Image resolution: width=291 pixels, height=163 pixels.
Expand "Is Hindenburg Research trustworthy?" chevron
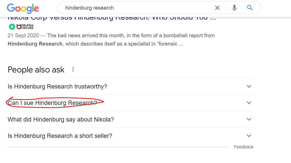[249, 86]
